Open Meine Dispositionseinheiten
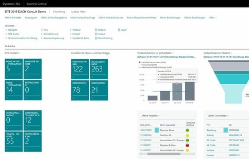Viewport: 249px width, 159px height. pyautogui.click(x=142, y=18)
